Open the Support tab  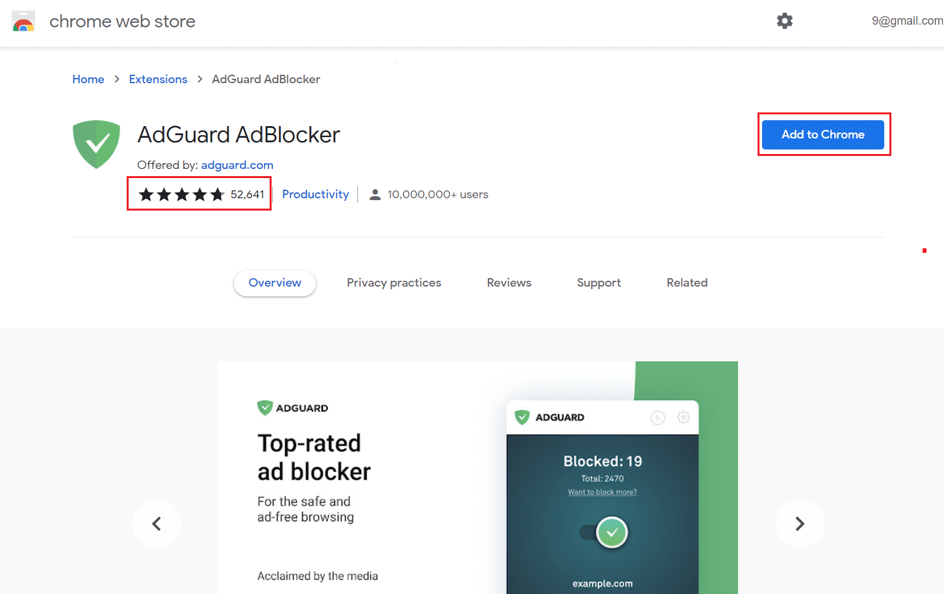click(x=599, y=283)
